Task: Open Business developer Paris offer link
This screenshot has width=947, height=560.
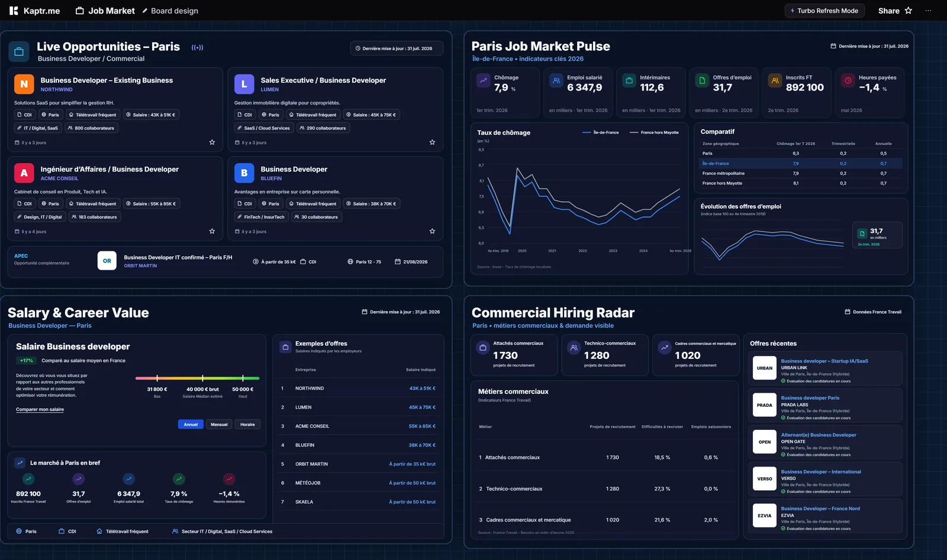Action: point(810,398)
